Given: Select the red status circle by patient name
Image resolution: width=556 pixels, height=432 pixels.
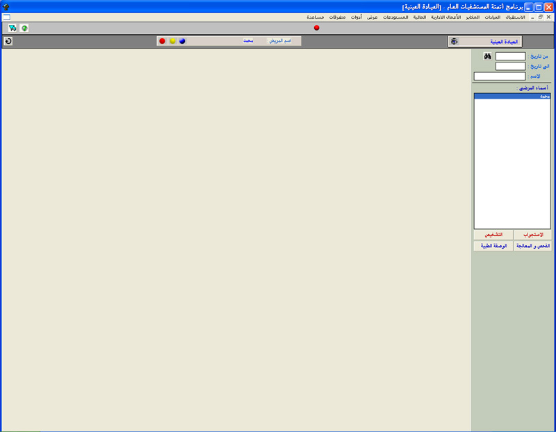Looking at the screenshot, I should point(162,41).
